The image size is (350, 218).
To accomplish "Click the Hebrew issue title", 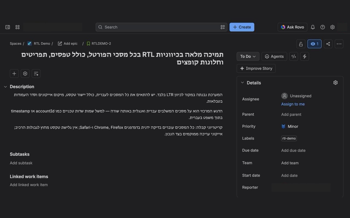I will tap(122, 58).
